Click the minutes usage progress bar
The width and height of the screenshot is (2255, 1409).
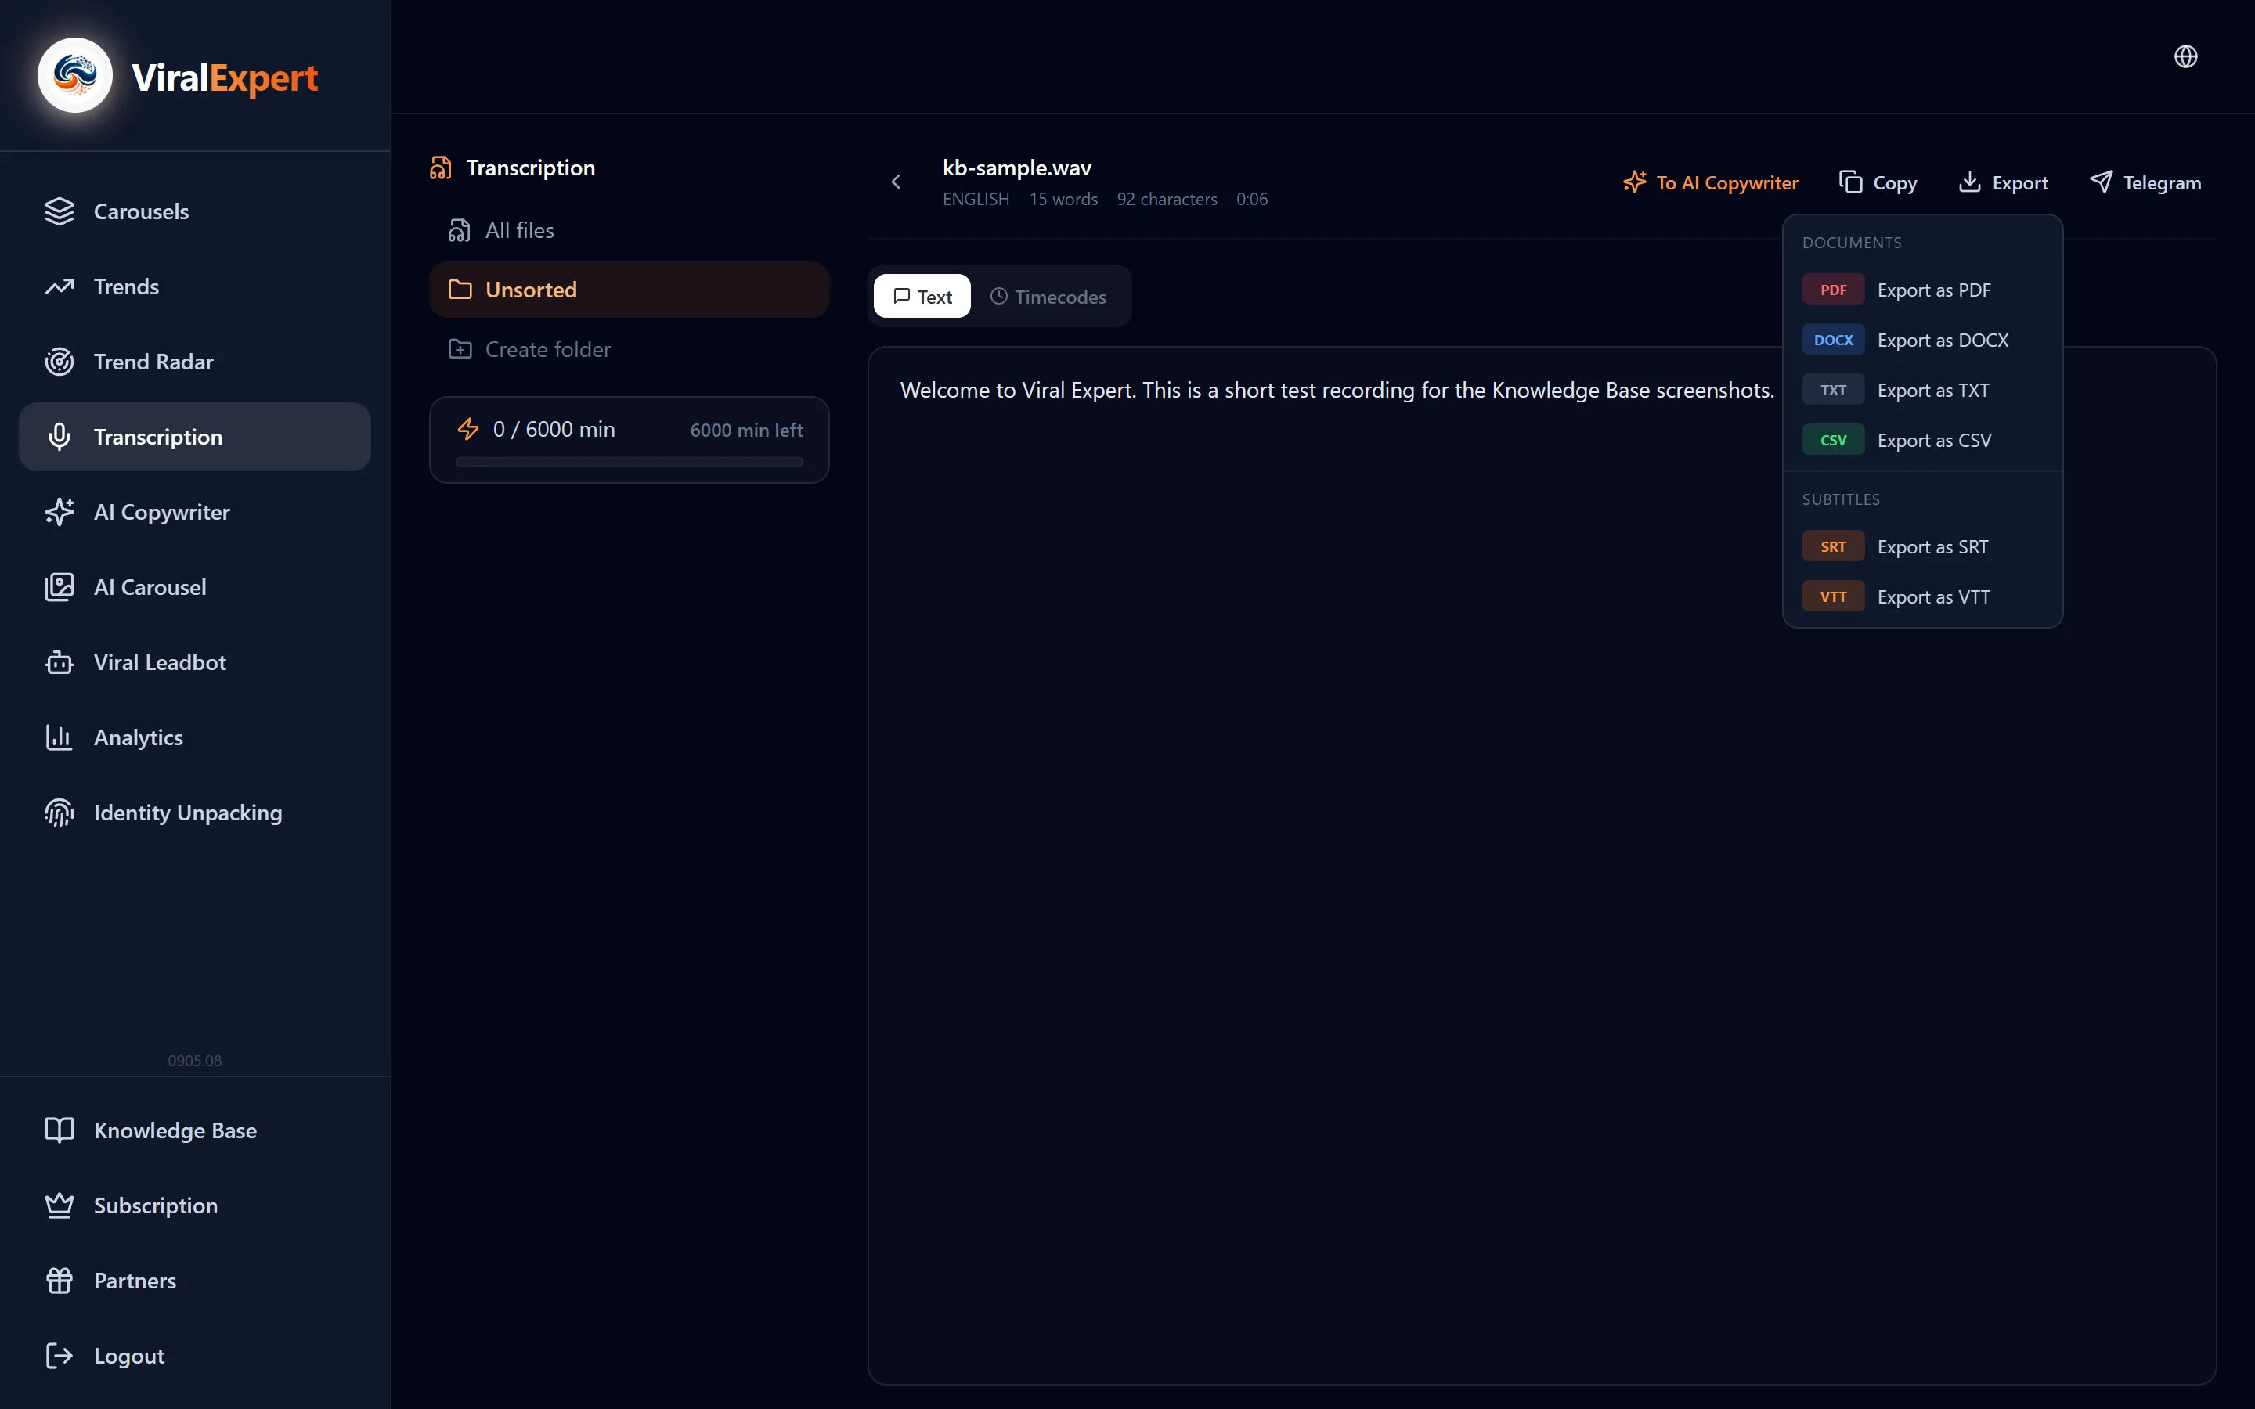(x=629, y=461)
